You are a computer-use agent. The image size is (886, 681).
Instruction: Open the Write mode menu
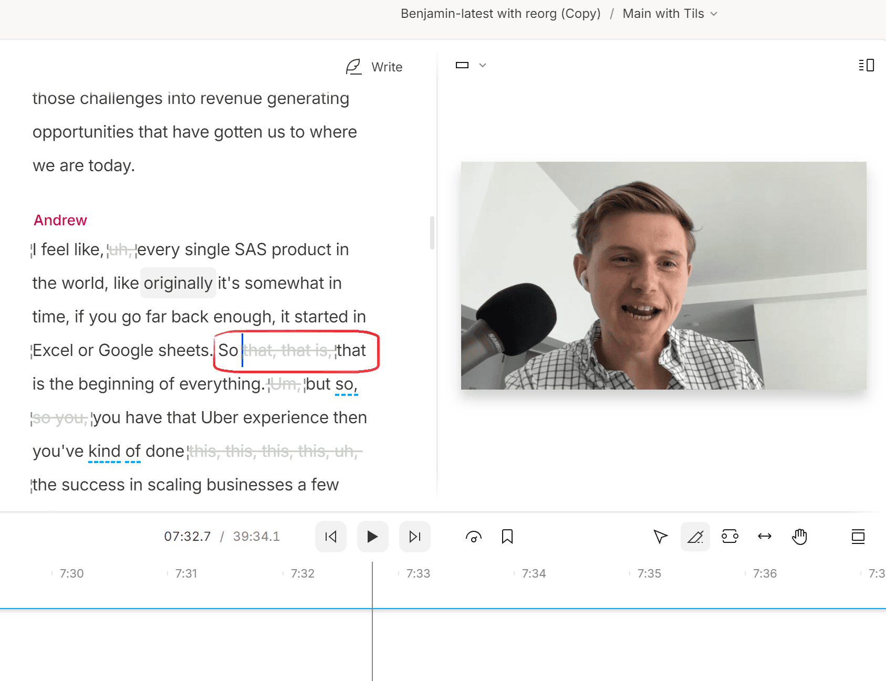374,67
